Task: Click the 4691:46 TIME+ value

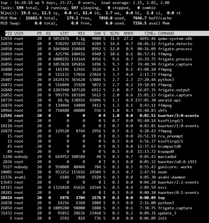Action: [148, 39]
